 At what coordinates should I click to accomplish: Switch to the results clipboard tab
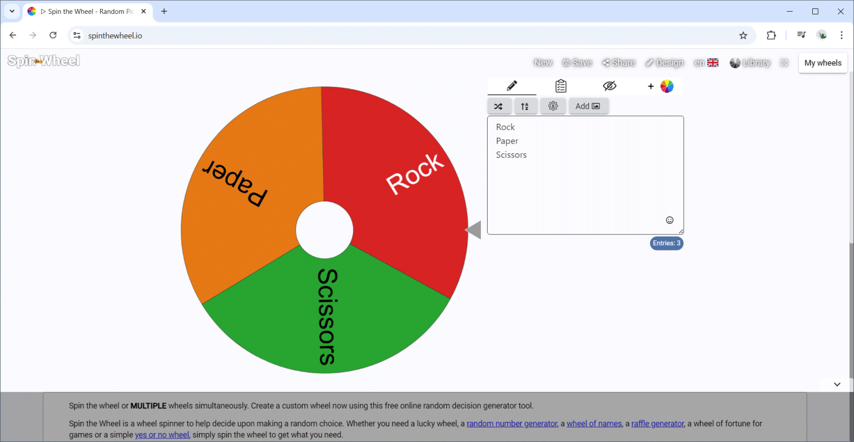(x=560, y=86)
